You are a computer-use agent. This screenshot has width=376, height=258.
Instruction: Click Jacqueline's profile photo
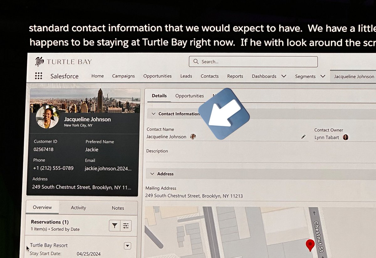pos(48,117)
